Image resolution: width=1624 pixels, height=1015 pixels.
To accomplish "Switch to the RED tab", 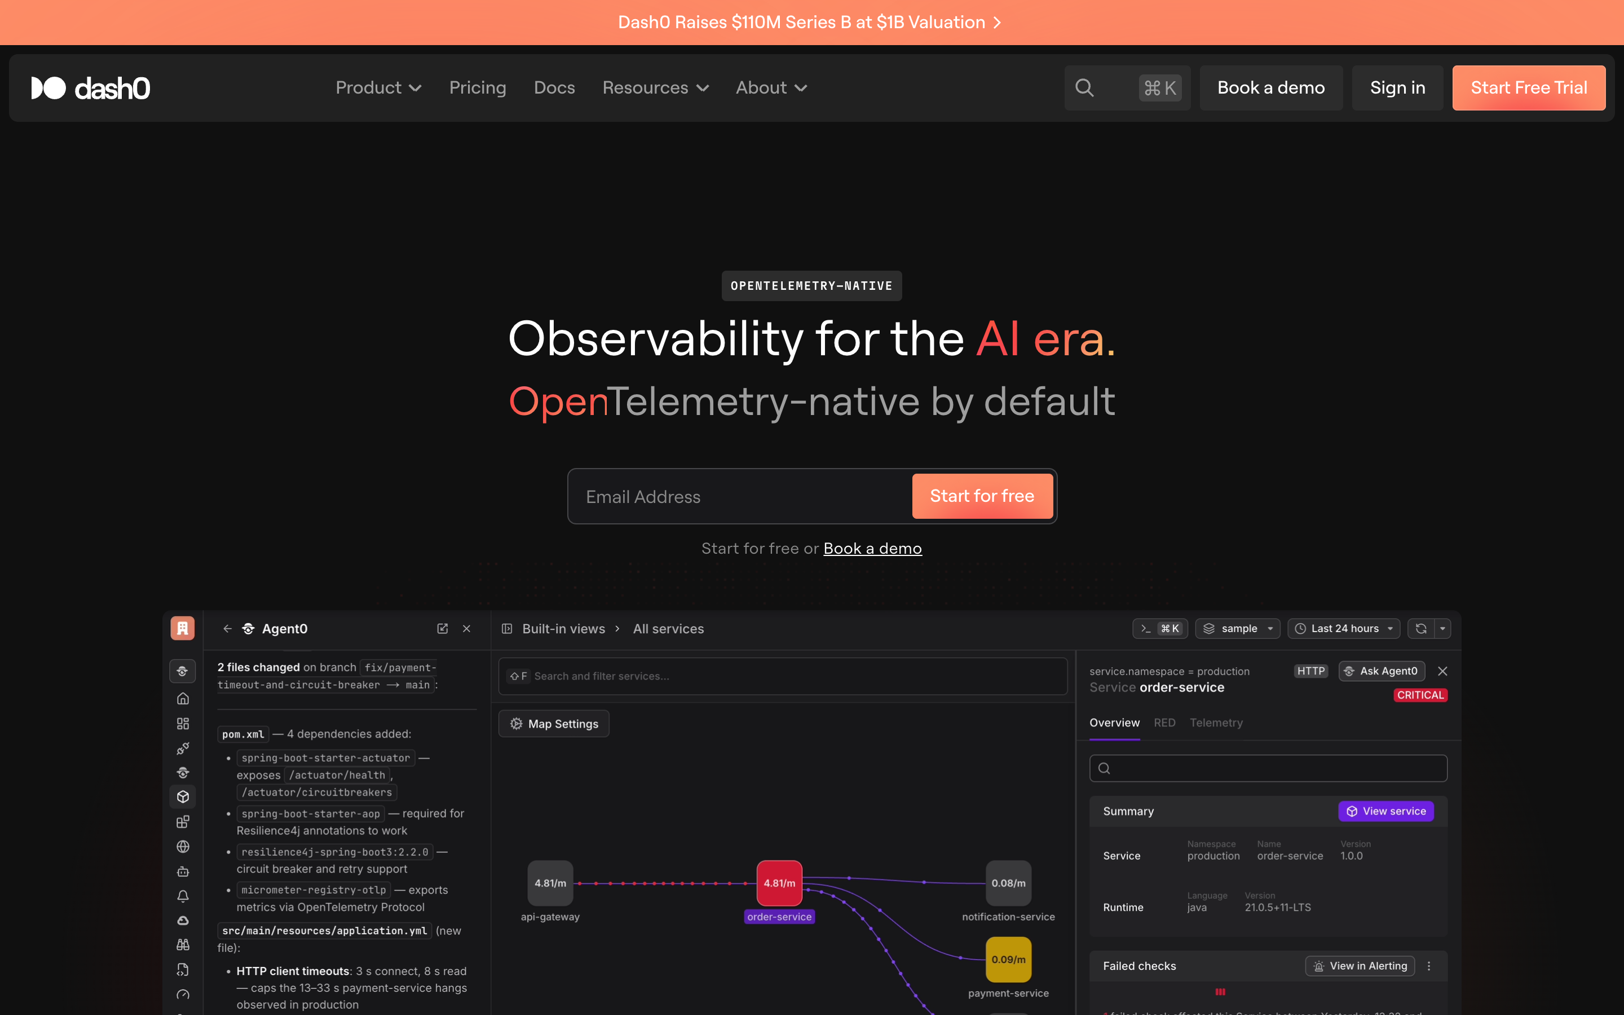I will [1164, 723].
